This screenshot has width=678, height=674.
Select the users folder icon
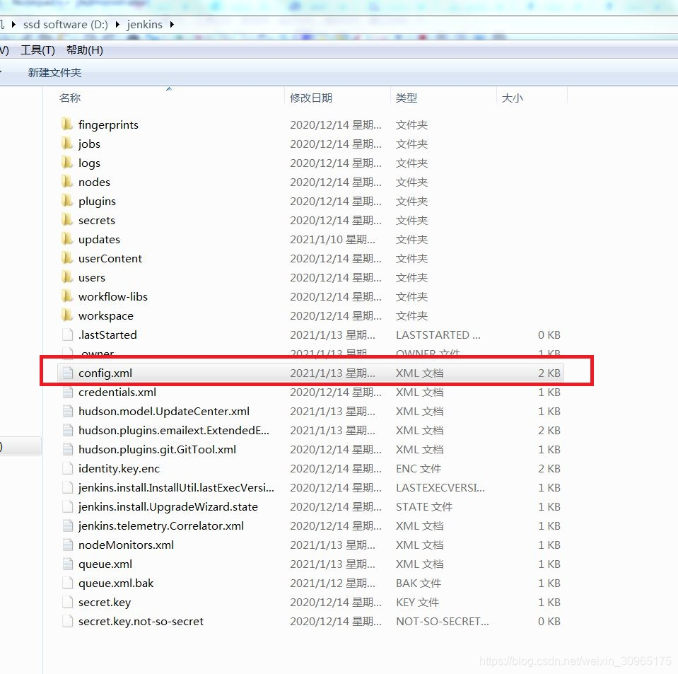(67, 277)
